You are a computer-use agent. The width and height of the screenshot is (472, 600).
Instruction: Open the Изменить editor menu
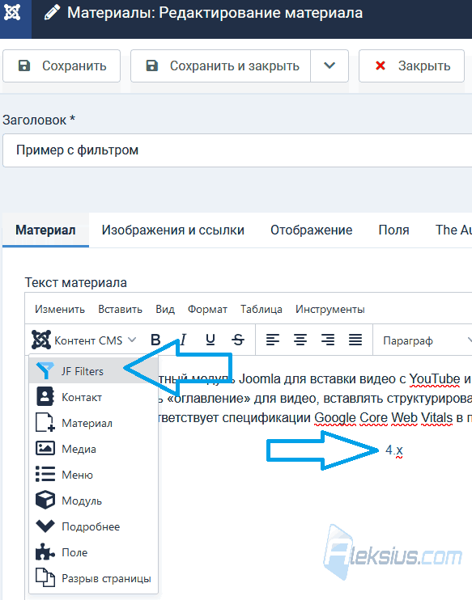[x=60, y=309]
